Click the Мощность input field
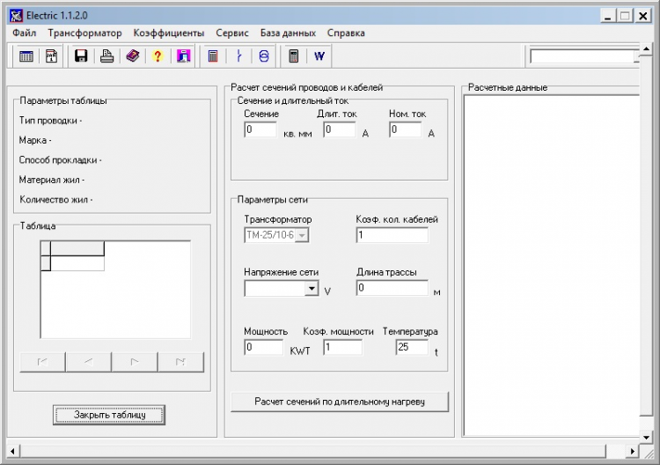The height and width of the screenshot is (465, 660). pos(263,347)
